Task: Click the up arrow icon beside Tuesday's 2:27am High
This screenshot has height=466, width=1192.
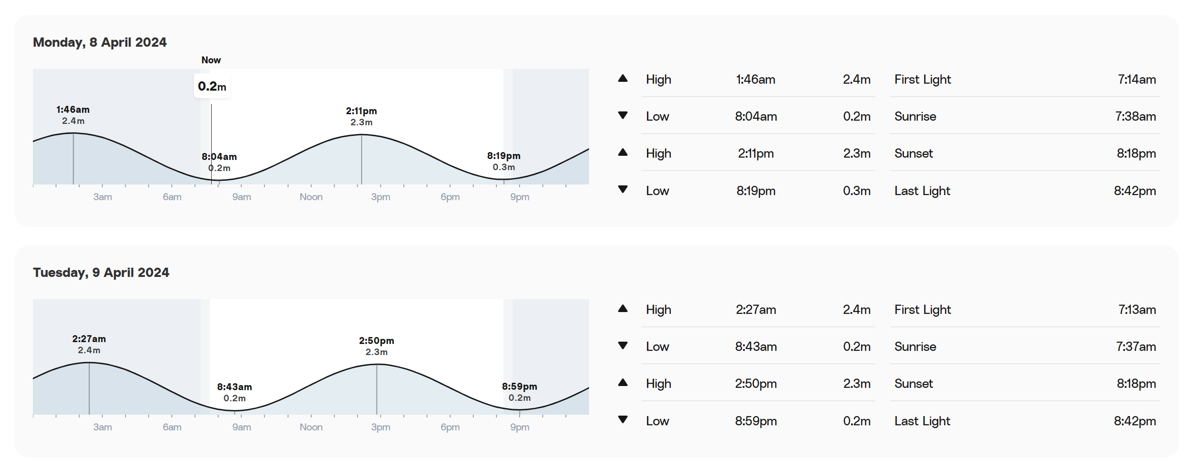Action: coord(623,308)
